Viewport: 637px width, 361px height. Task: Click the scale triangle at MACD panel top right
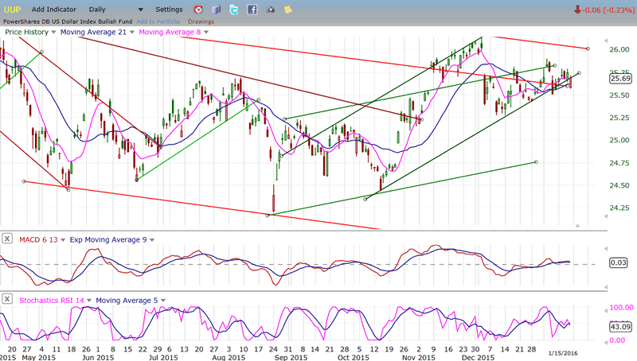coord(606,248)
